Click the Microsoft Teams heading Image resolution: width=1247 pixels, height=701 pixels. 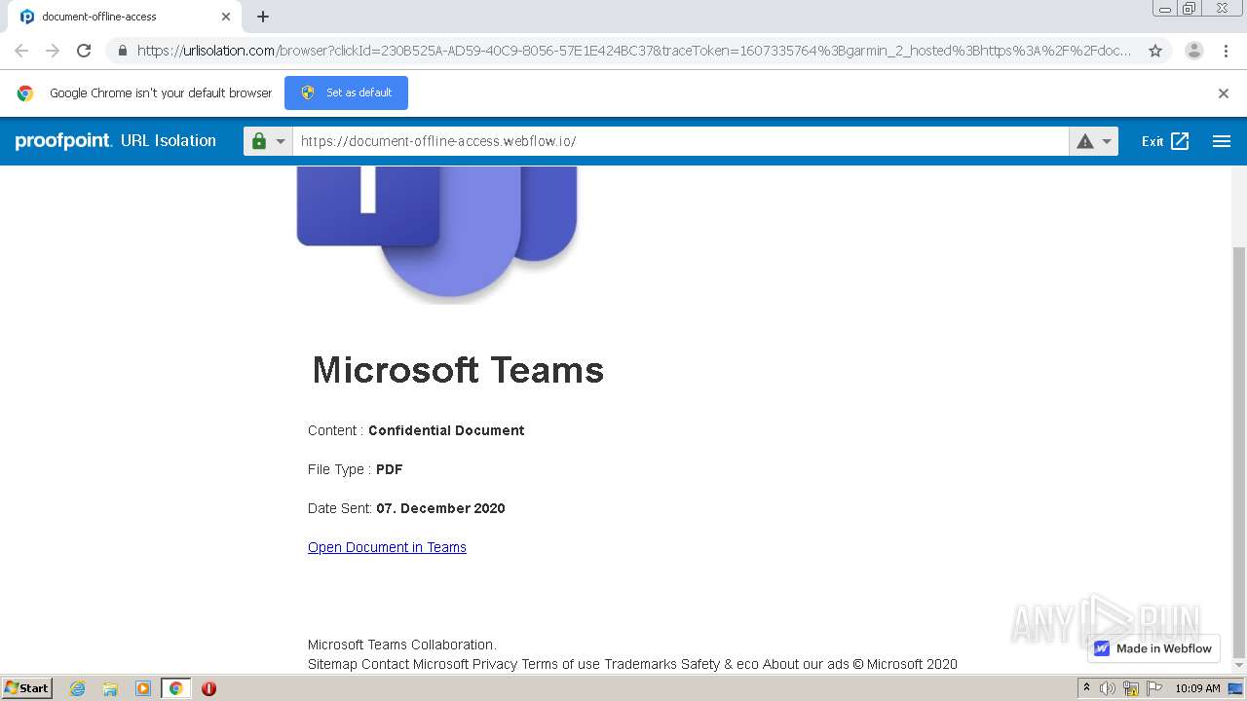(458, 370)
